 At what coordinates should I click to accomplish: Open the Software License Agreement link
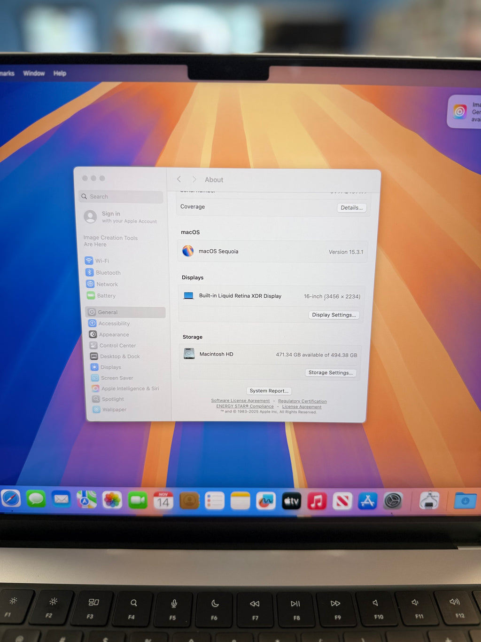240,401
